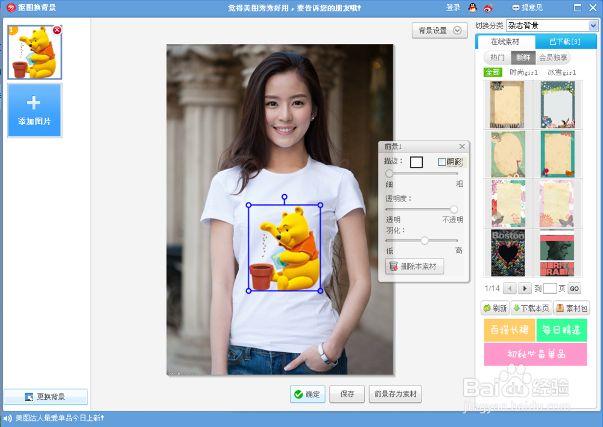Click the 下载本页 download page button
The image size is (603, 427).
(x=531, y=308)
